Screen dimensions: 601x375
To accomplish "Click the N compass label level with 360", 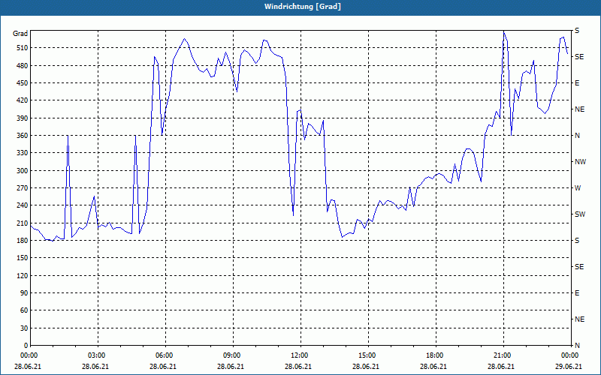I will point(577,136).
